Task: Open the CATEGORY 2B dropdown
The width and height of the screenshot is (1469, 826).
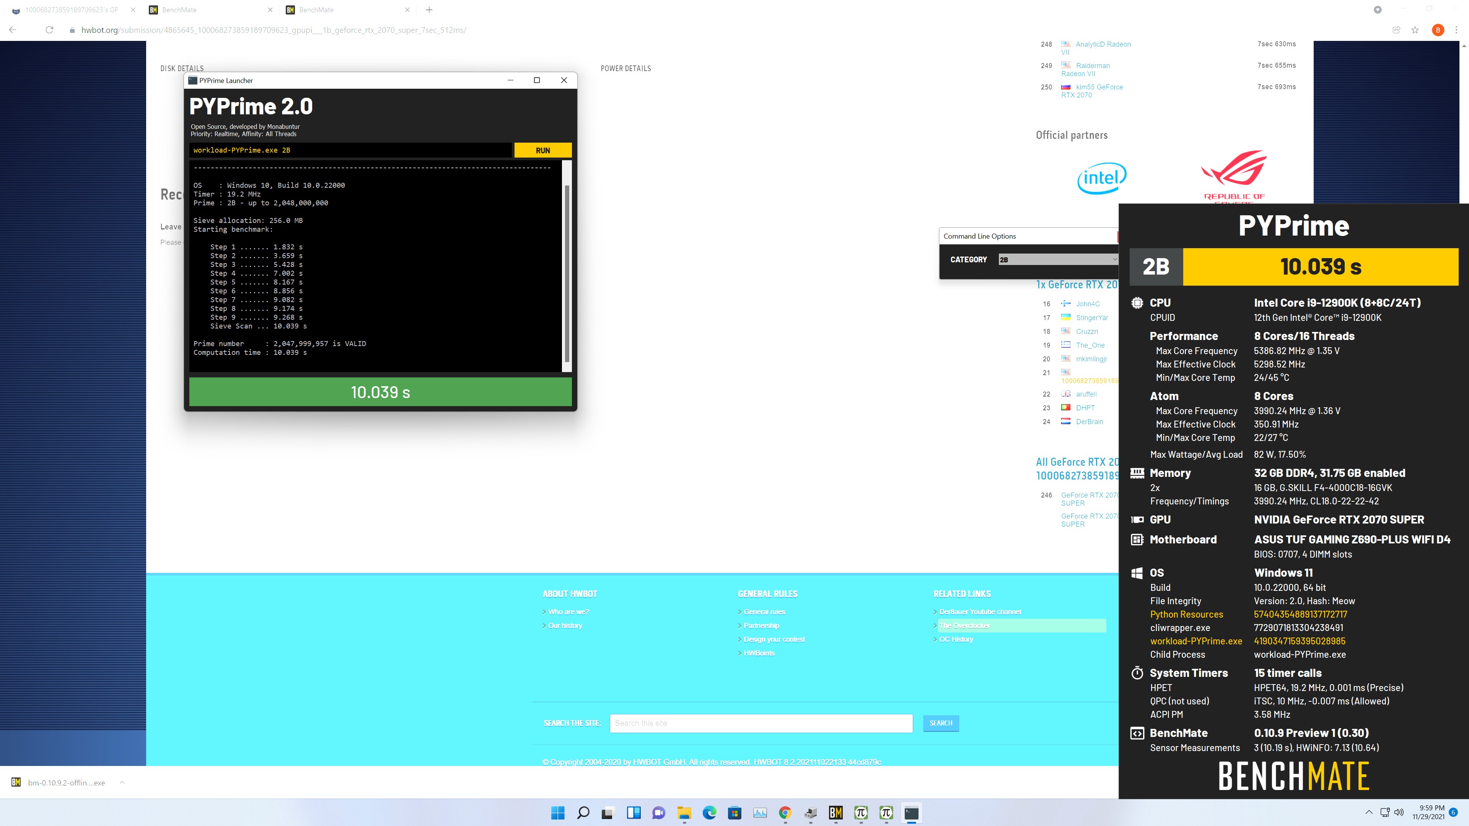Action: [1058, 259]
